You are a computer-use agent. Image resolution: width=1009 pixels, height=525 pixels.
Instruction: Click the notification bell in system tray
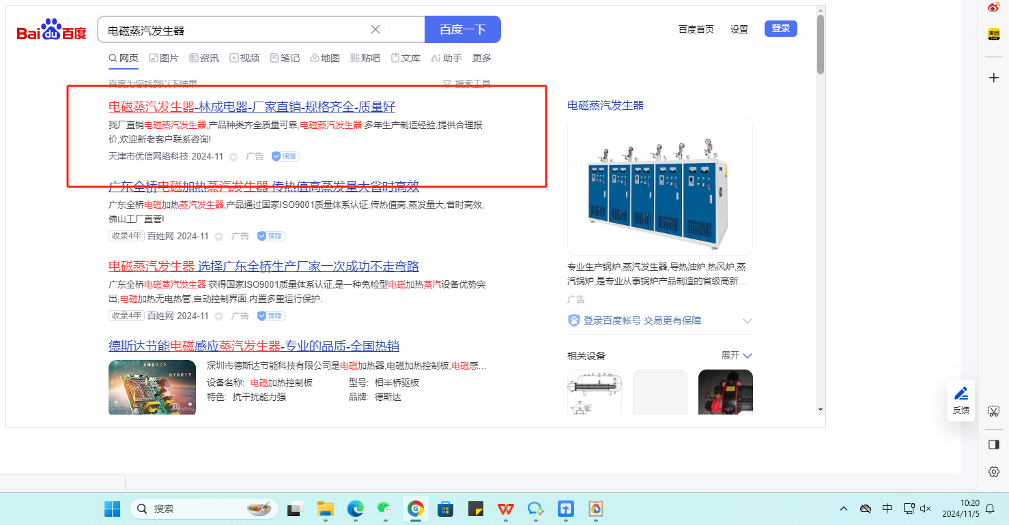pyautogui.click(x=991, y=509)
